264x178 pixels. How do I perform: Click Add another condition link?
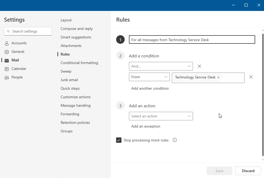click(x=150, y=88)
